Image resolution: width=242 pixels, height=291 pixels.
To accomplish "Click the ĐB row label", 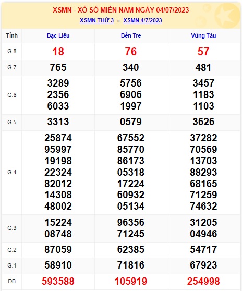I will coord(12,281).
